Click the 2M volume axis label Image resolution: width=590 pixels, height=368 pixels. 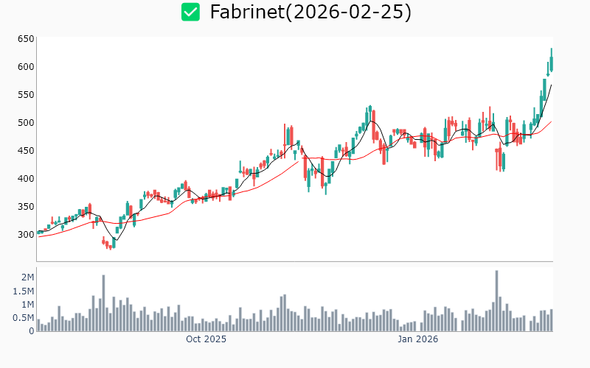(x=27, y=277)
